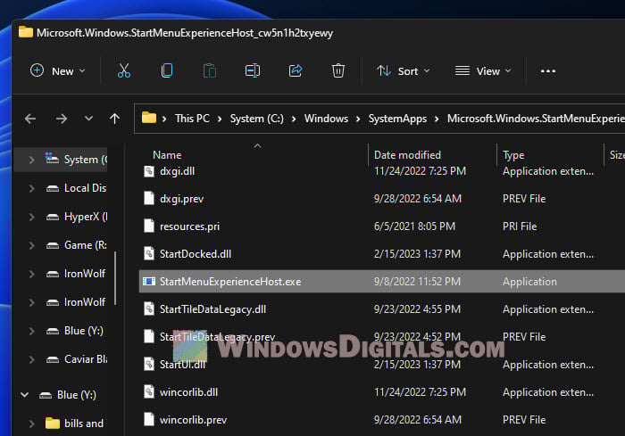The width and height of the screenshot is (625, 436).
Task: Select StartTileDataLegacy.dll file
Action: click(x=212, y=309)
